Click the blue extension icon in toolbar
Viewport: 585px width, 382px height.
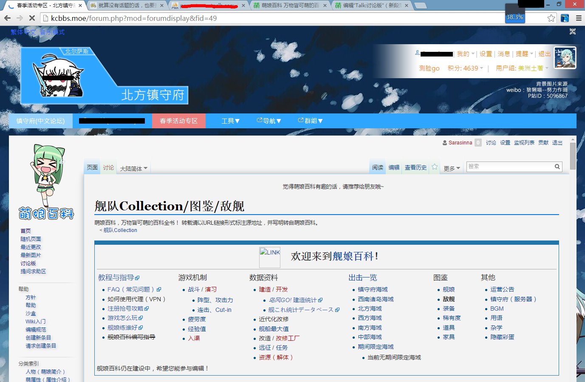(565, 18)
